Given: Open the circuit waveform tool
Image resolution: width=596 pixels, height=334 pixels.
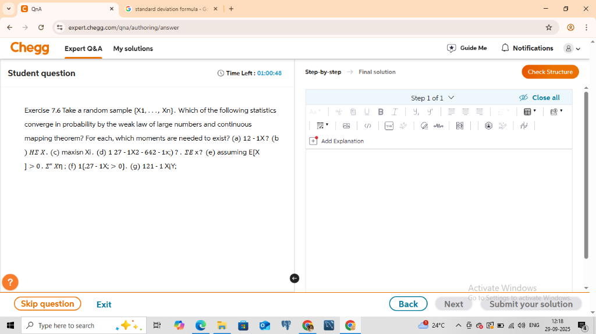Looking at the screenshot, I should point(438,125).
